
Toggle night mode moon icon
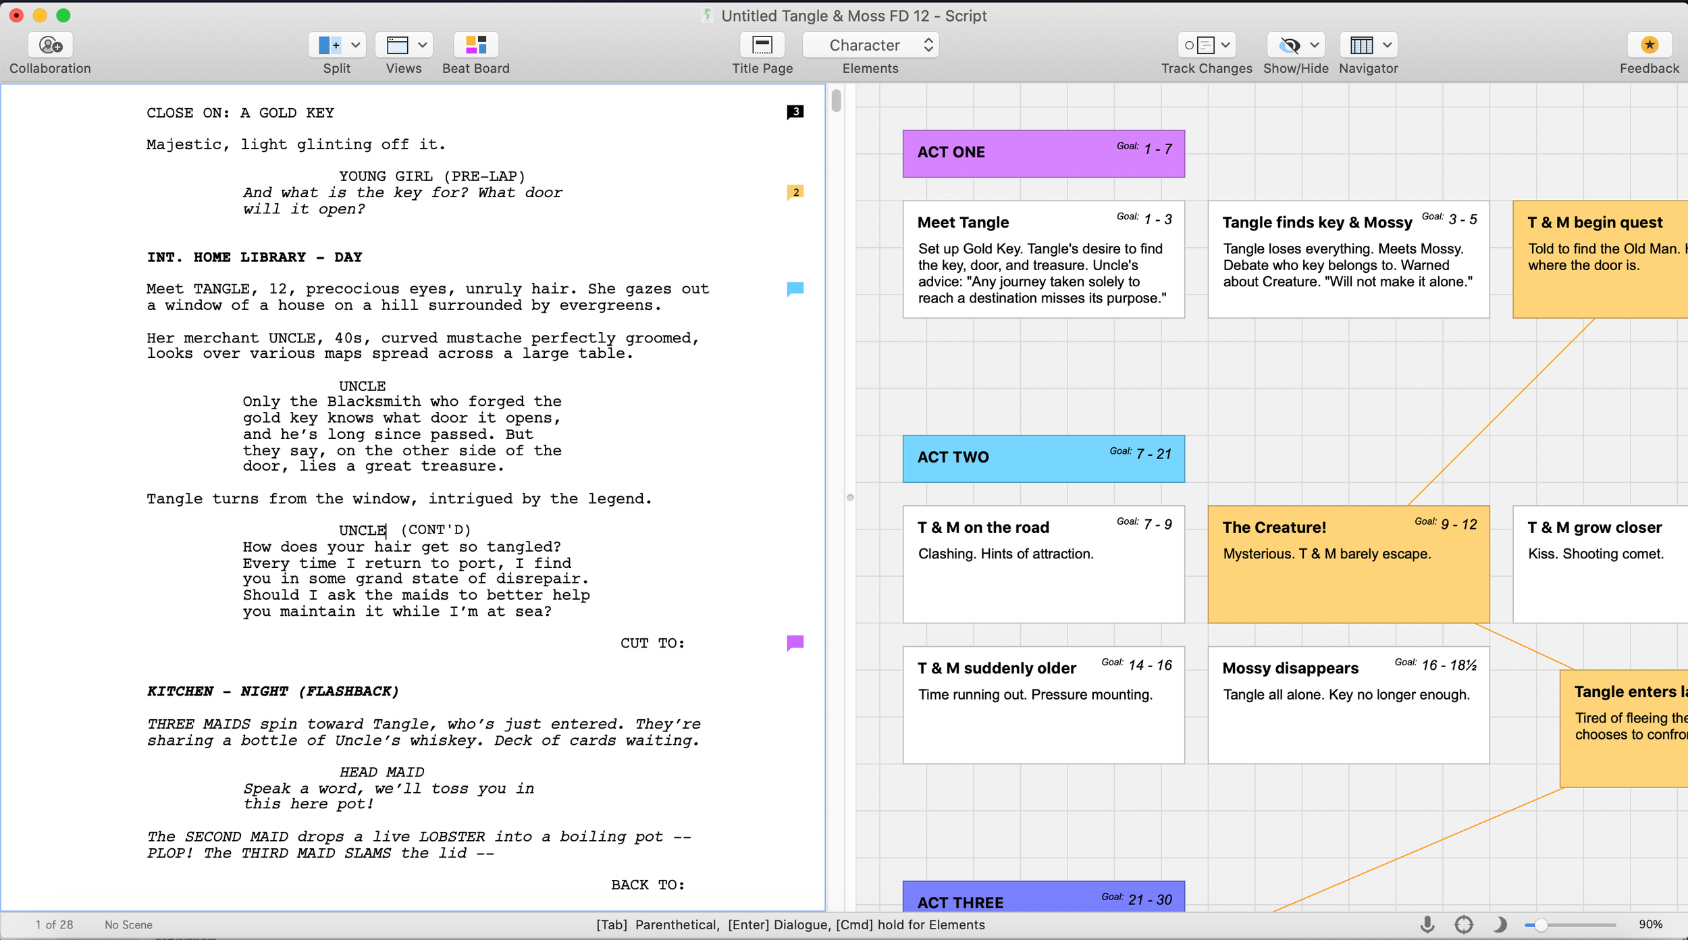pyautogui.click(x=1500, y=924)
